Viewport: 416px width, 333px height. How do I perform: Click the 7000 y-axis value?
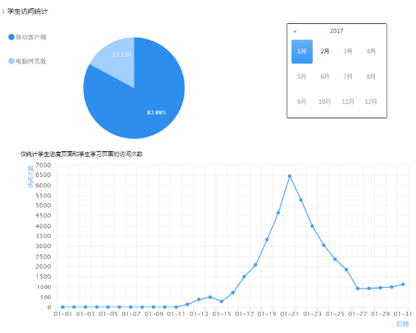point(43,165)
